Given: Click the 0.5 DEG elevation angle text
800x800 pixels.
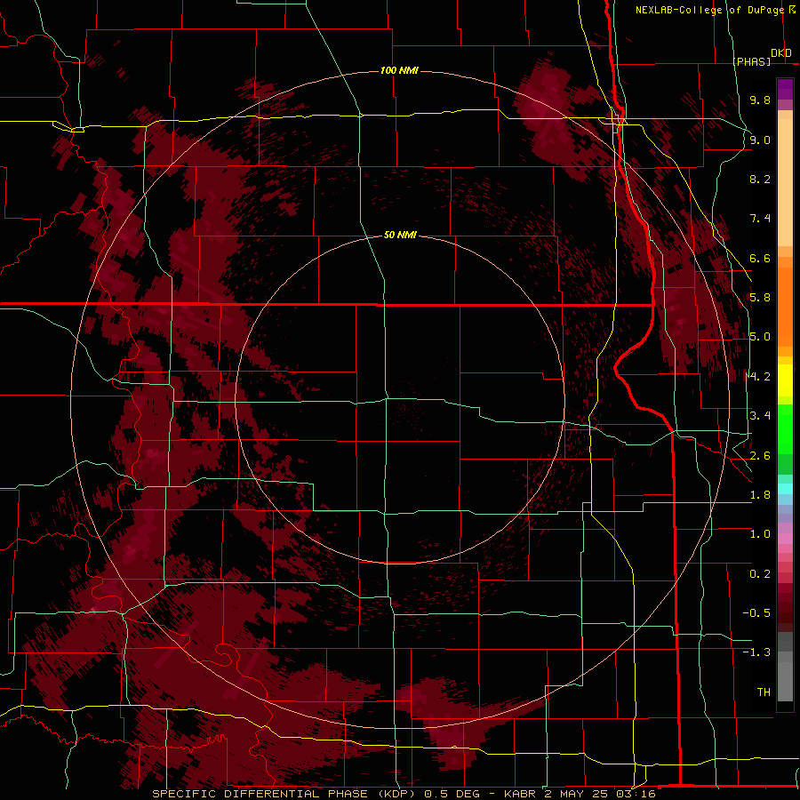Looking at the screenshot, I should 452,794.
